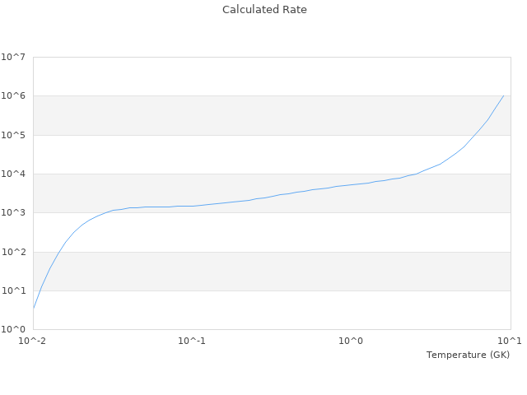This screenshot has height=395, width=527.
Task: Click the gray band between 10^1 and 10^2
Action: (x=272, y=271)
